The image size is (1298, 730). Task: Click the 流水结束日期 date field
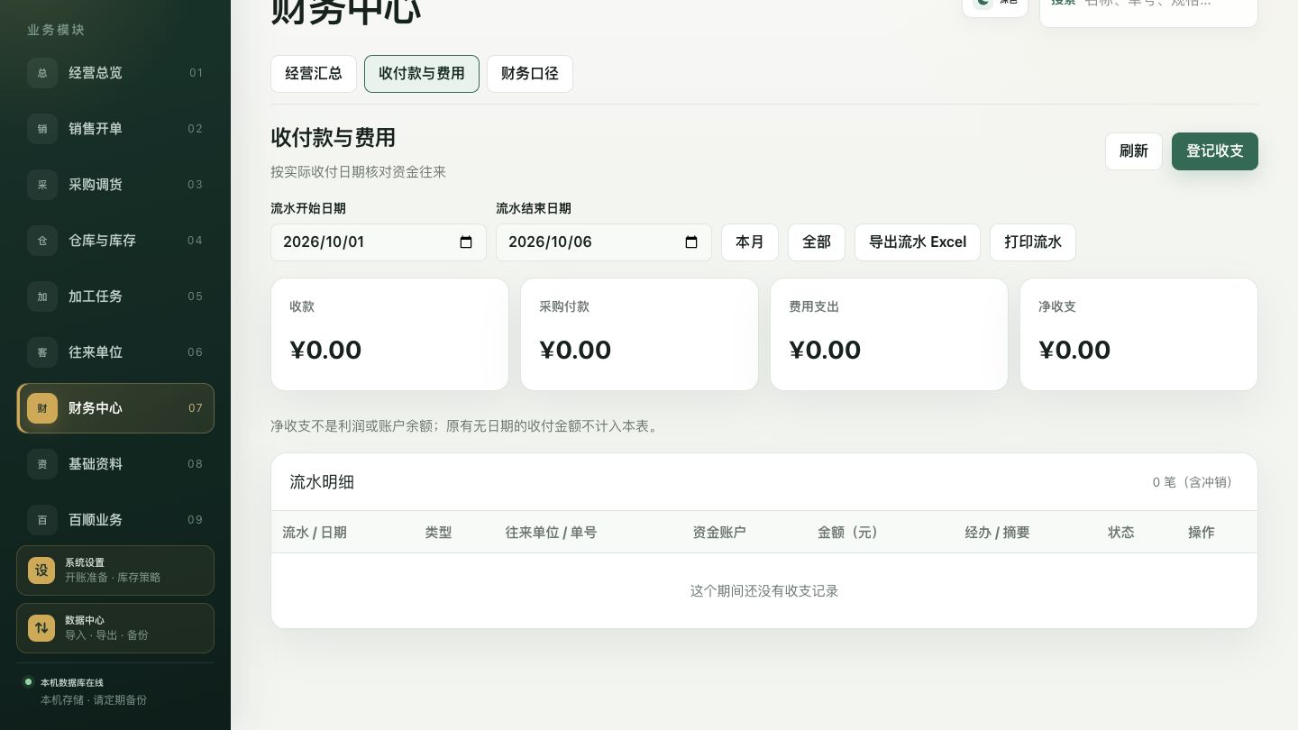[x=604, y=242]
